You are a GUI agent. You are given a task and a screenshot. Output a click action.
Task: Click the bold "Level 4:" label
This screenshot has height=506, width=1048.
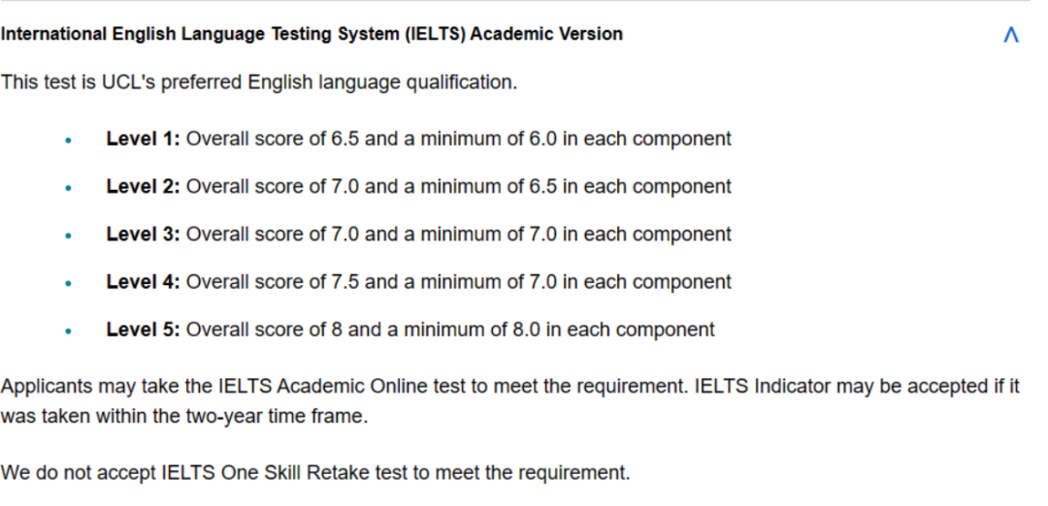coord(143,282)
